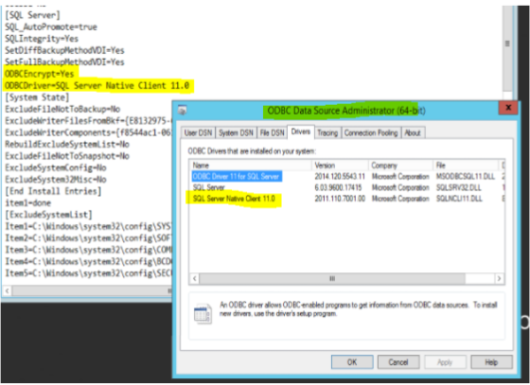The width and height of the screenshot is (530, 385).
Task: Close the ODBC Data Source Administrator dialog
Action: [508, 108]
